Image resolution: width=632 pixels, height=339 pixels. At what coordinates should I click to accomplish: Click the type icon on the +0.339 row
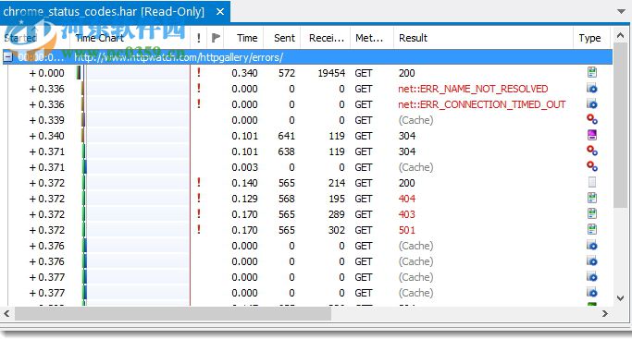[x=591, y=119]
